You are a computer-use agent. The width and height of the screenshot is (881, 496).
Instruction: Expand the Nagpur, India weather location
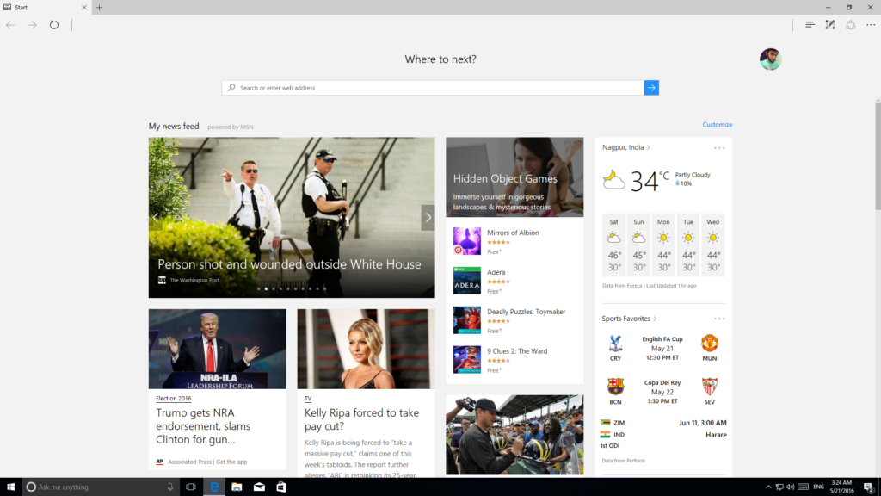pos(626,147)
